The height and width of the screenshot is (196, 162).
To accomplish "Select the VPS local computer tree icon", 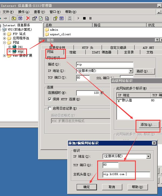I will [4, 30].
